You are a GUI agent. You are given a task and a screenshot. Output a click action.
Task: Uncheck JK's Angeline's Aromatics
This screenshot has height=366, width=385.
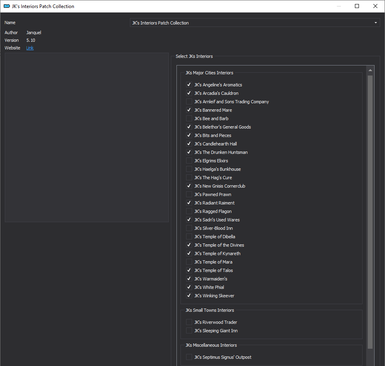point(189,85)
